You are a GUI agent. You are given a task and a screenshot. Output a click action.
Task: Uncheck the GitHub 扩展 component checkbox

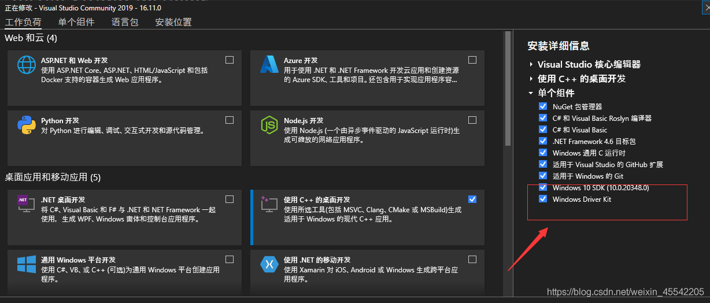542,164
